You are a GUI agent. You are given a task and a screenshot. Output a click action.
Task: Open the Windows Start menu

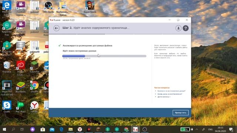4,129
